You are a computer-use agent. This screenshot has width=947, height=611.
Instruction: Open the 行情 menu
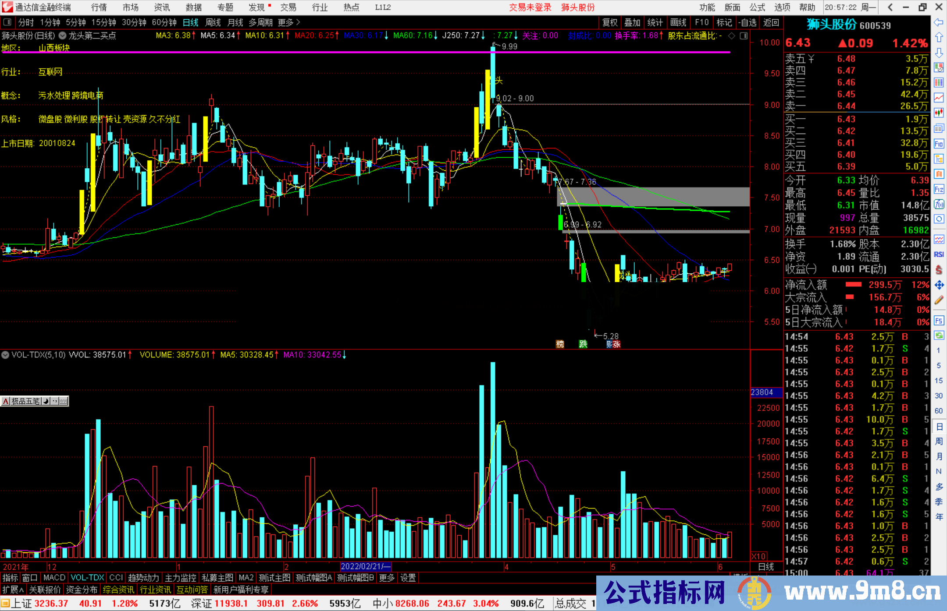click(99, 7)
